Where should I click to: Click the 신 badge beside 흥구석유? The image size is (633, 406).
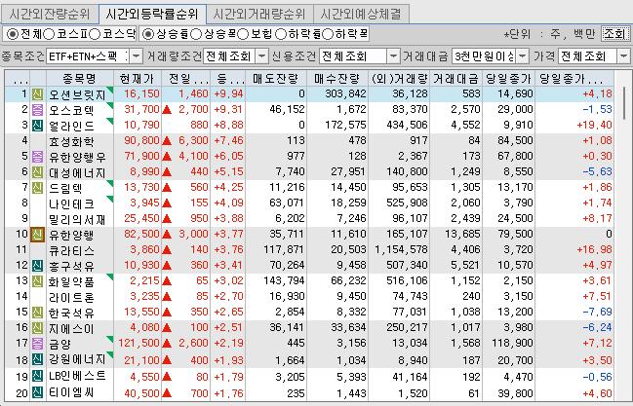pyautogui.click(x=37, y=266)
